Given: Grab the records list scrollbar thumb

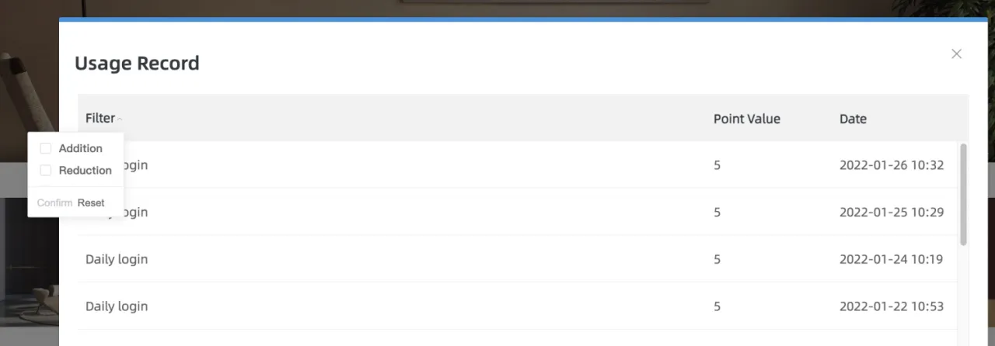Looking at the screenshot, I should point(964,194).
